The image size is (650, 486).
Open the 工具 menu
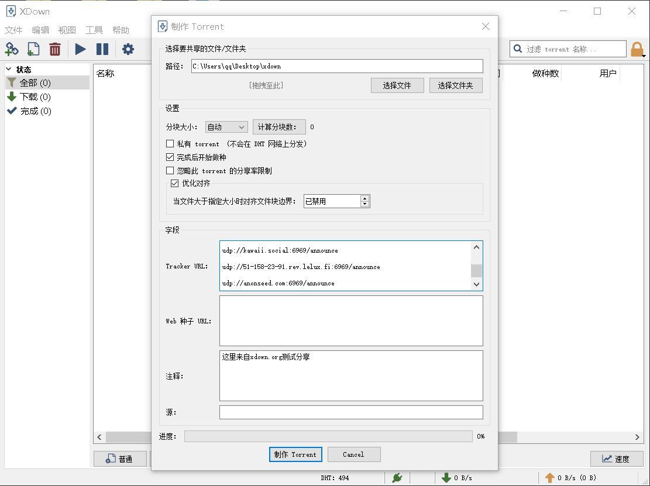(x=94, y=30)
